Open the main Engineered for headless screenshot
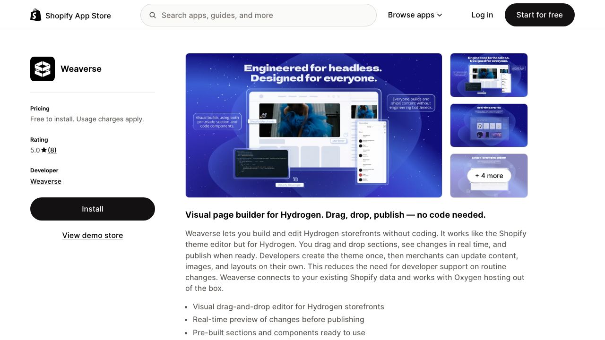 314,125
